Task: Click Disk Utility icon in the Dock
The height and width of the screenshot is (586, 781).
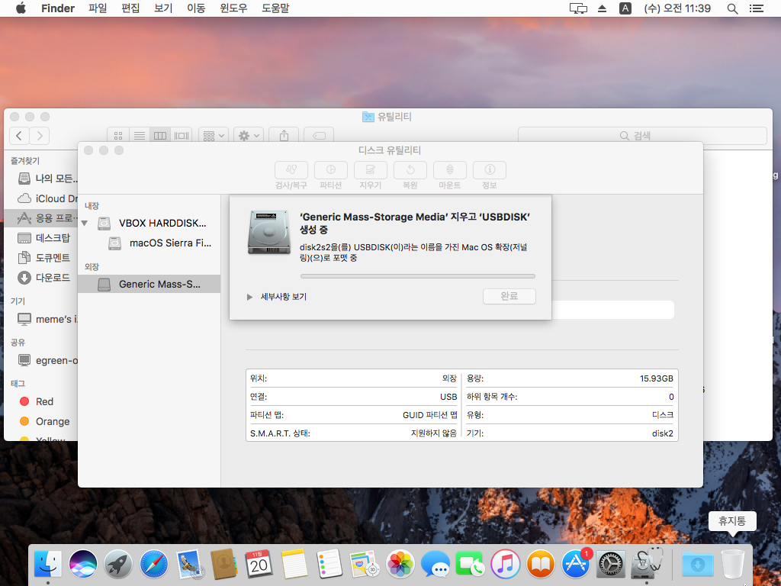Action: point(647,564)
